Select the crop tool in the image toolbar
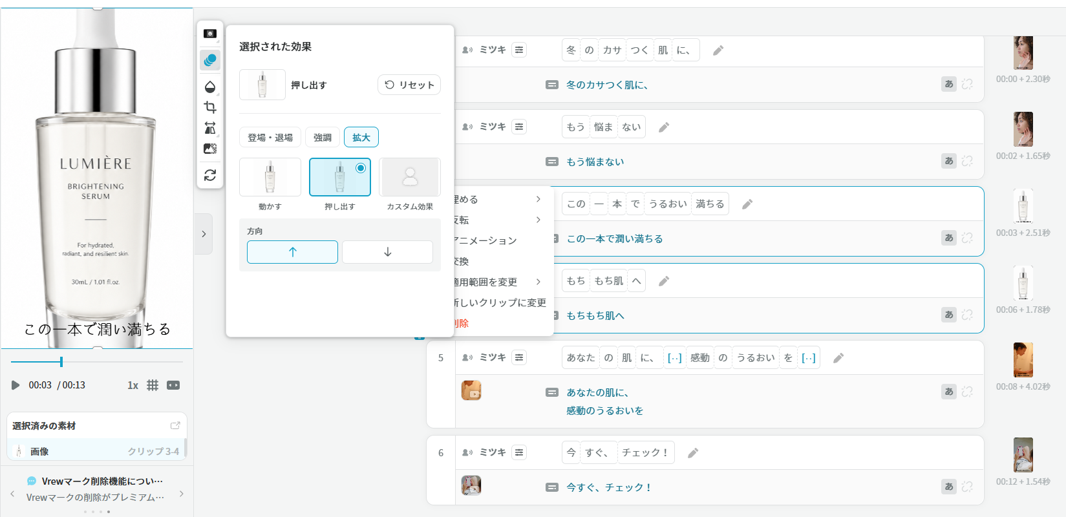Image resolution: width=1066 pixels, height=517 pixels. point(210,107)
